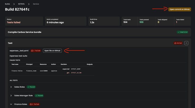The image size is (195, 108).
Task: Click the finance_team principal cell
Action: 31,71
